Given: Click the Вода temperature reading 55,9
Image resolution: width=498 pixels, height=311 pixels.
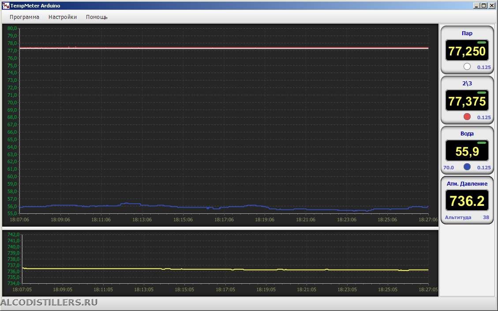Looking at the screenshot, I should [467, 151].
